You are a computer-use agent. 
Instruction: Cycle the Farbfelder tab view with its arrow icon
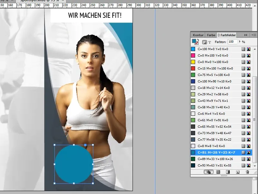(219, 35)
